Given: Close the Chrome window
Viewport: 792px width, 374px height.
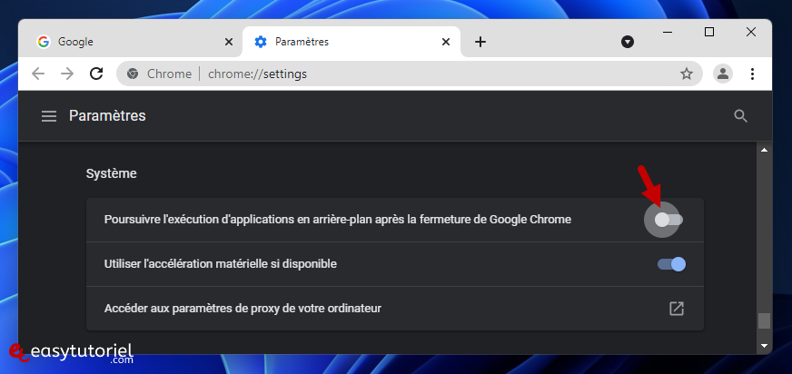Looking at the screenshot, I should click(x=750, y=33).
